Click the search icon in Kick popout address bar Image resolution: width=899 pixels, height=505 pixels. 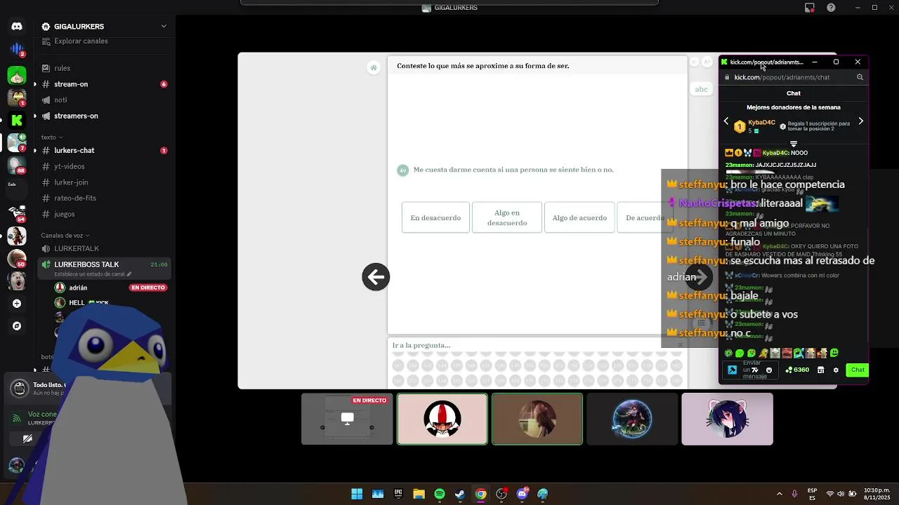tap(860, 77)
